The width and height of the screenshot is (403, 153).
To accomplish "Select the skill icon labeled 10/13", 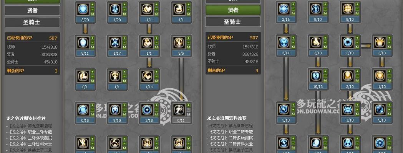I will coord(316,76).
